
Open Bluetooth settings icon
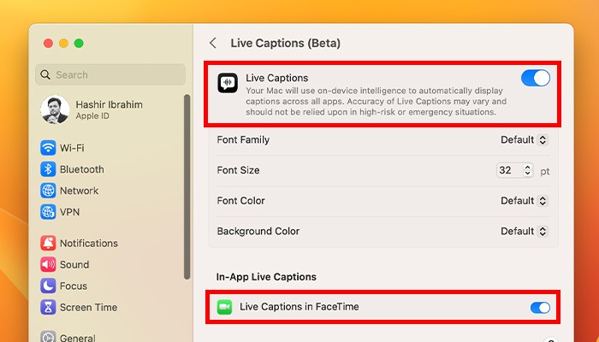[x=48, y=169]
